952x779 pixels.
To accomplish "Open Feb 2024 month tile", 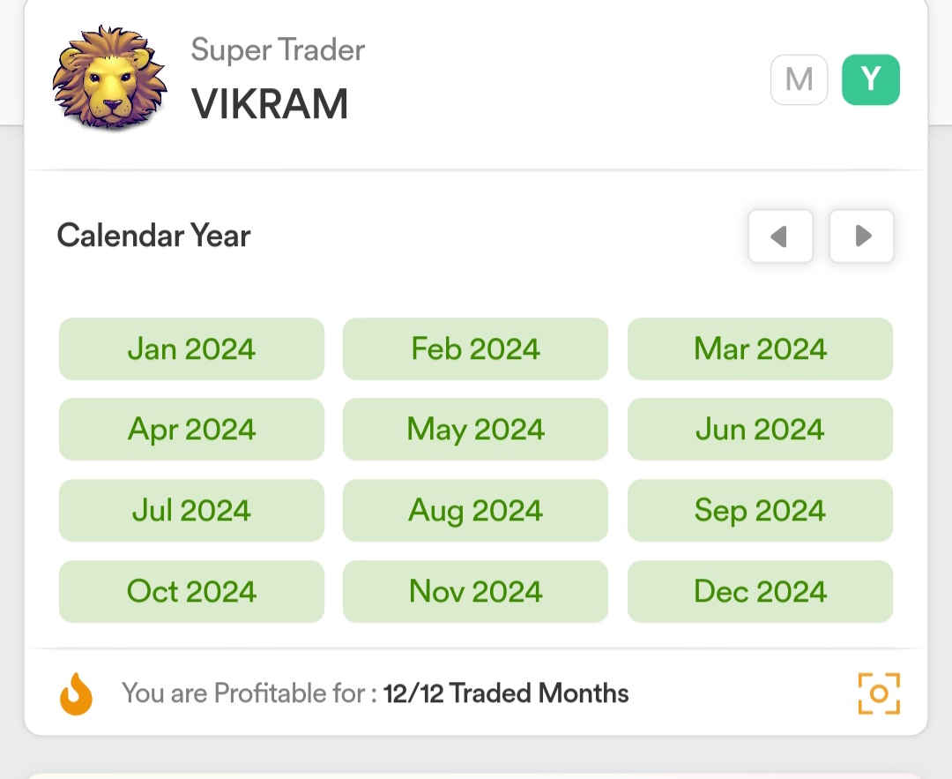I will tap(475, 348).
